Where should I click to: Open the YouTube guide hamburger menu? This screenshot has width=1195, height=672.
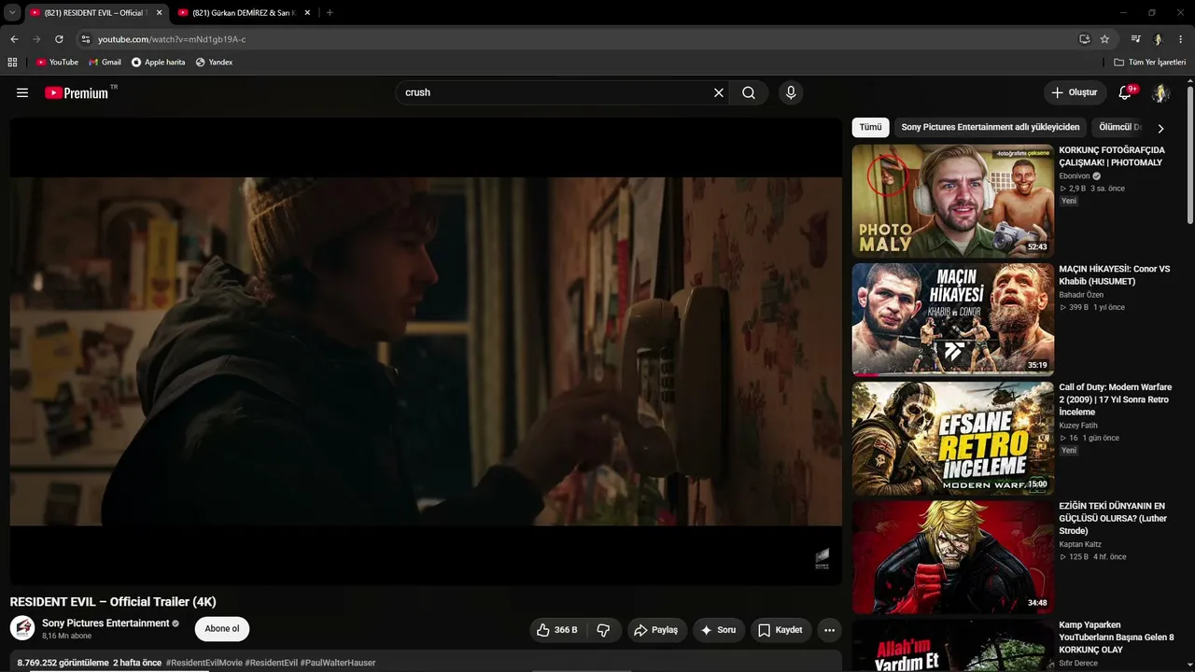[22, 92]
